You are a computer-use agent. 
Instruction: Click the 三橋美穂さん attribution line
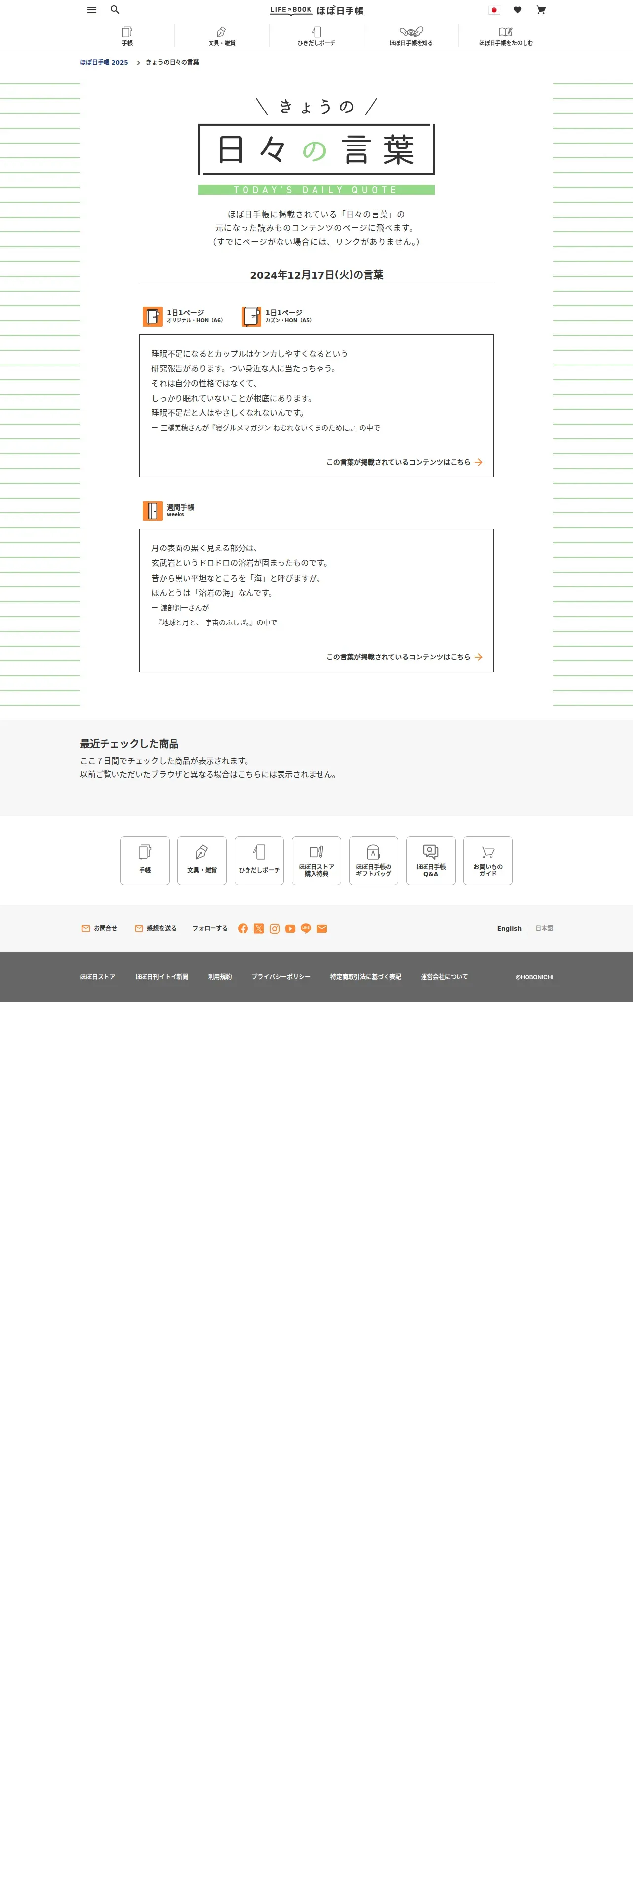(x=266, y=428)
